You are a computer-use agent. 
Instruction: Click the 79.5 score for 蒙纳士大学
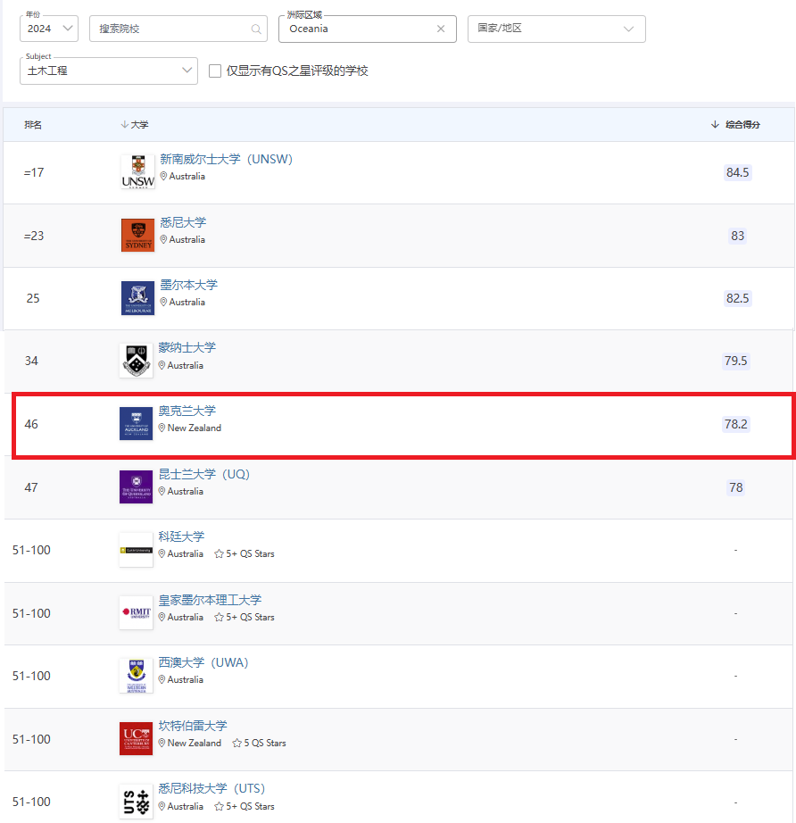[x=735, y=361]
